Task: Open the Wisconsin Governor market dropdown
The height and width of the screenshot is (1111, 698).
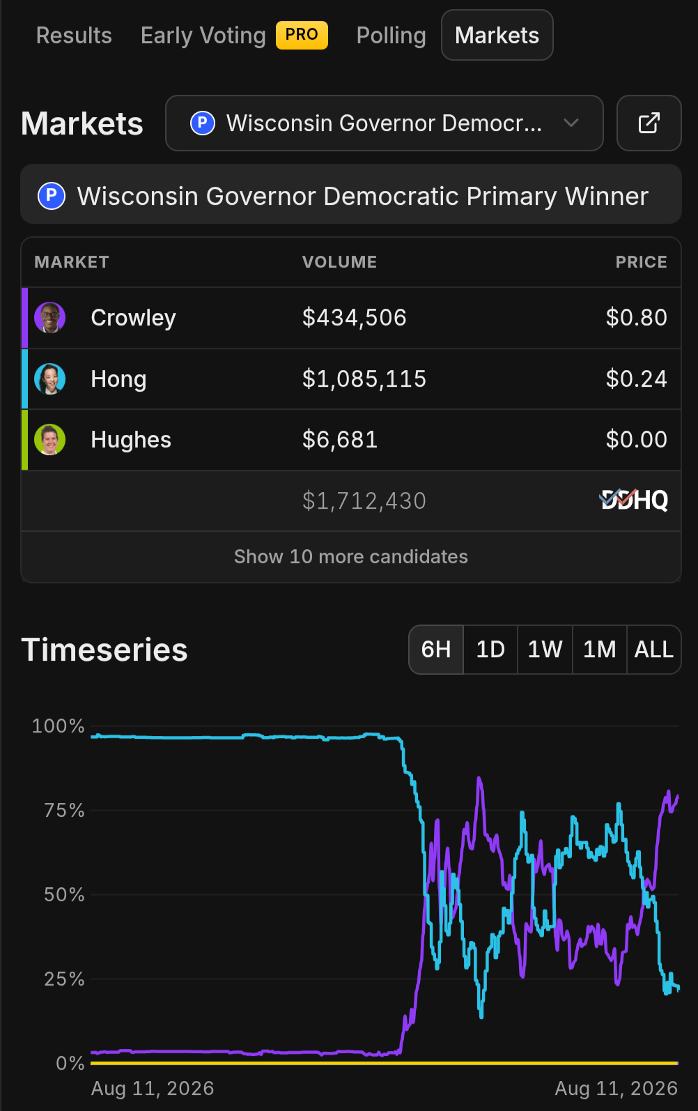Action: coord(385,123)
